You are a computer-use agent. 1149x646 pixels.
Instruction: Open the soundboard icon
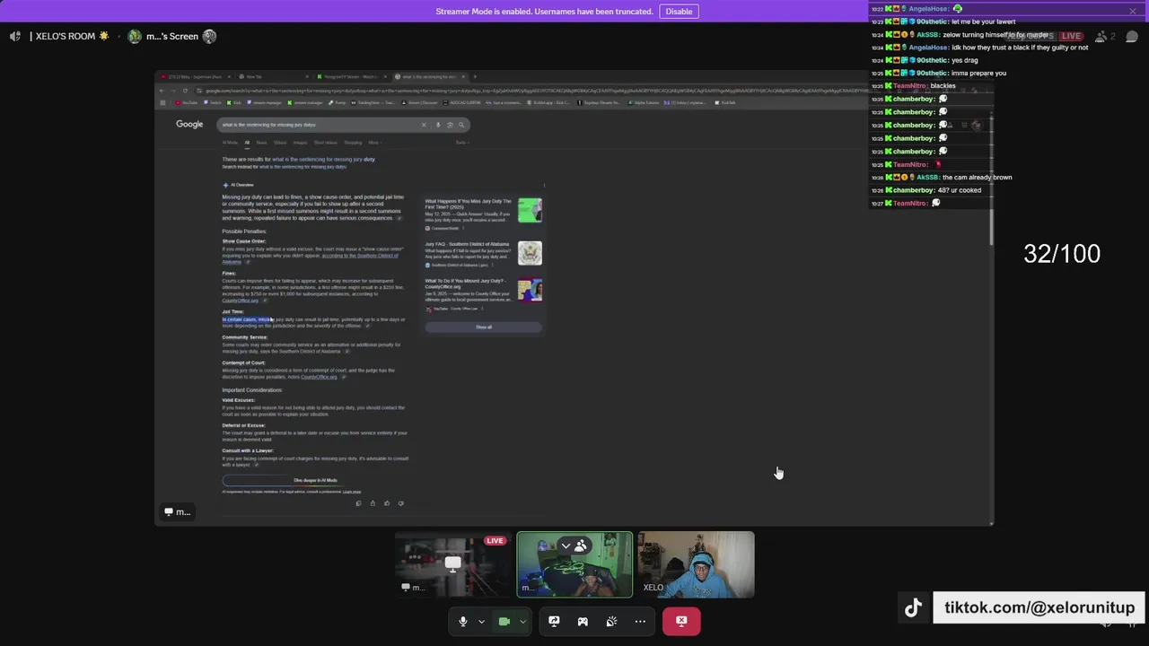point(611,621)
